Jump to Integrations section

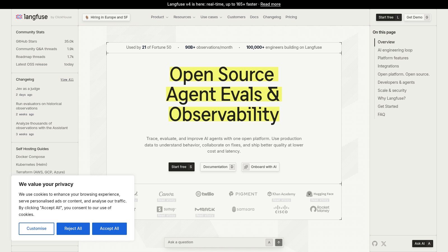point(388,66)
